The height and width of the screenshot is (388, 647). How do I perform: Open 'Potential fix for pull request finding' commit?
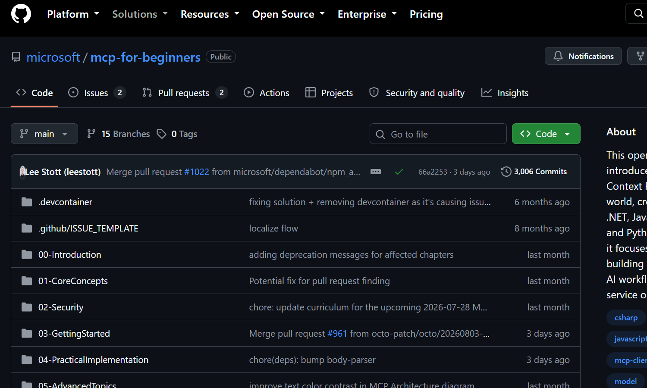[x=319, y=281]
